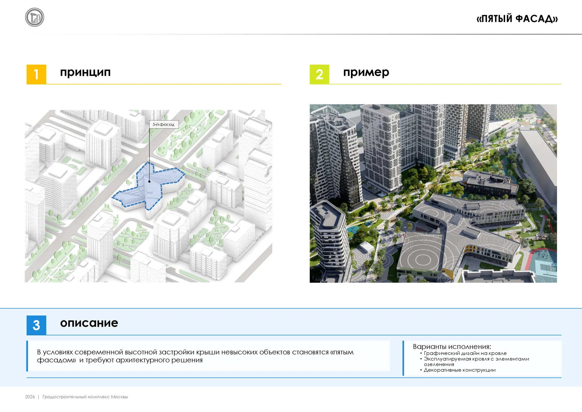Click the circular building logo at top left
The image size is (582, 412).
(x=35, y=17)
